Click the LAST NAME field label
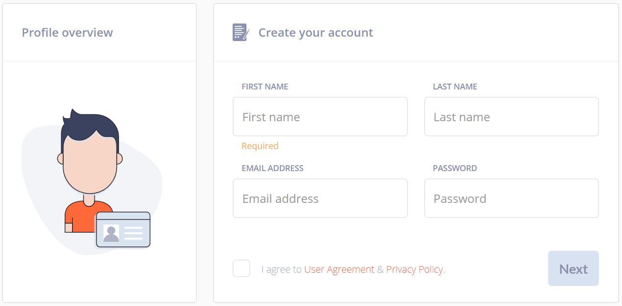Screen dimensions: 622x306 point(455,87)
